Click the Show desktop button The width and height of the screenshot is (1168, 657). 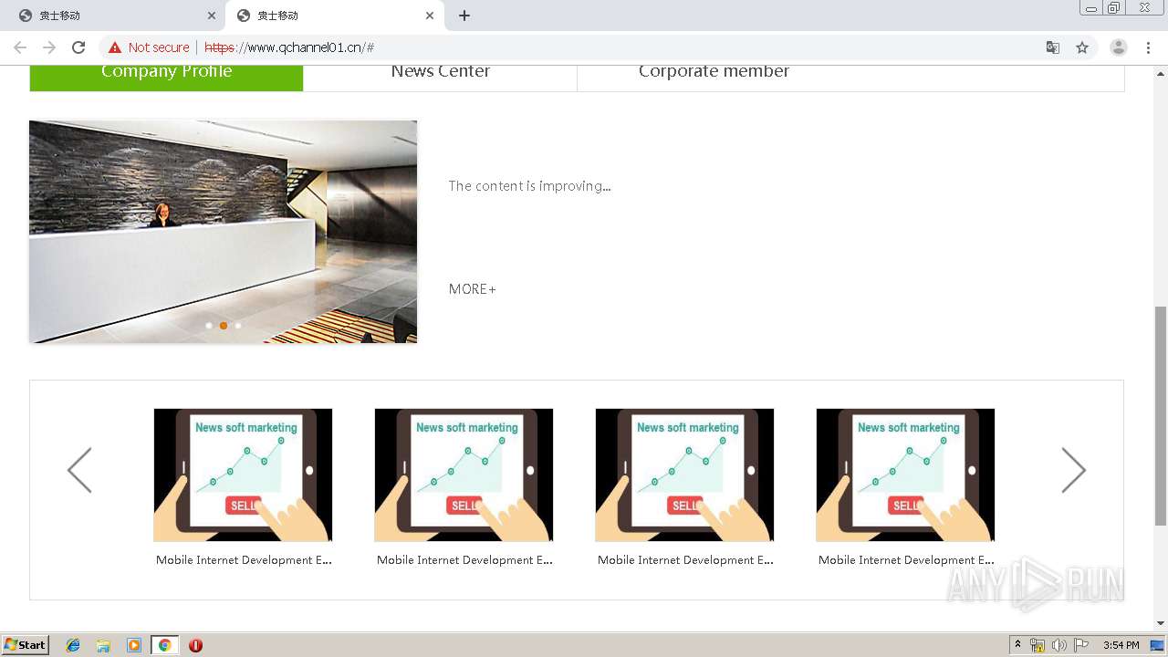1158,645
